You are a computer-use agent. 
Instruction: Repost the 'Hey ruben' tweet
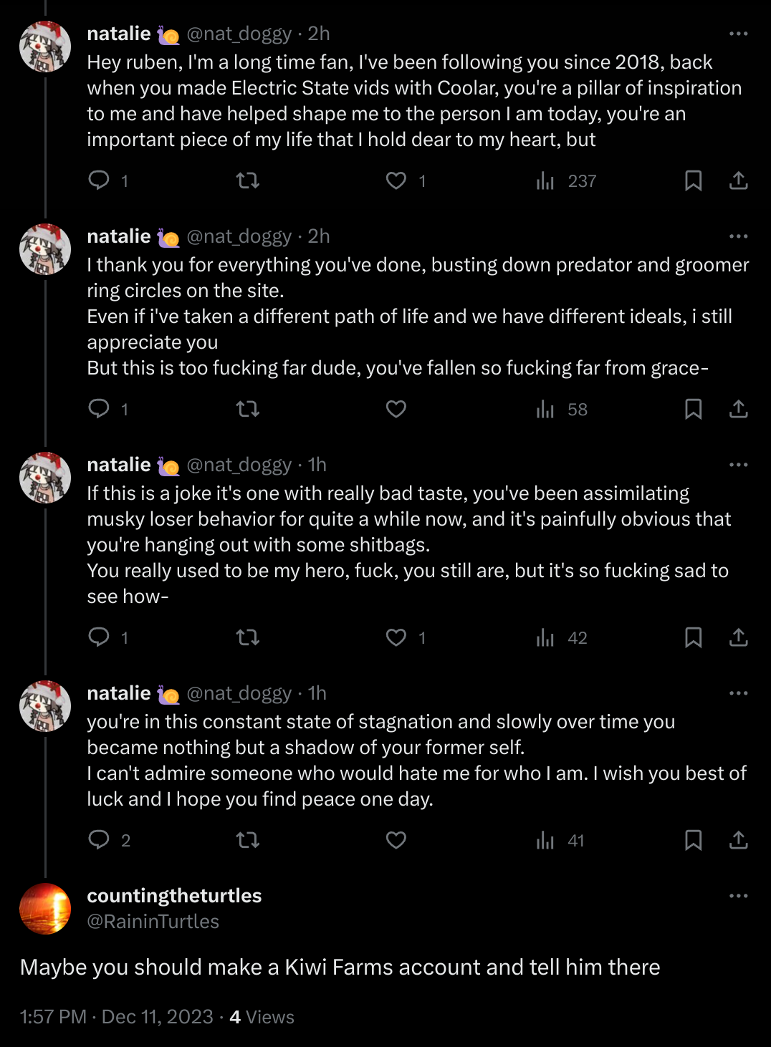click(248, 180)
